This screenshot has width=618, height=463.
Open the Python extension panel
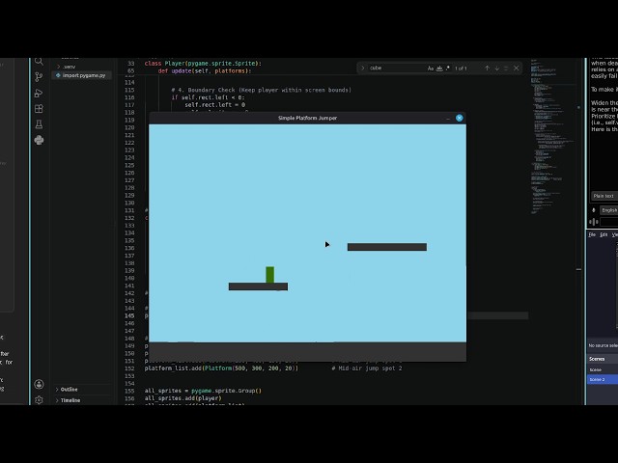39,140
